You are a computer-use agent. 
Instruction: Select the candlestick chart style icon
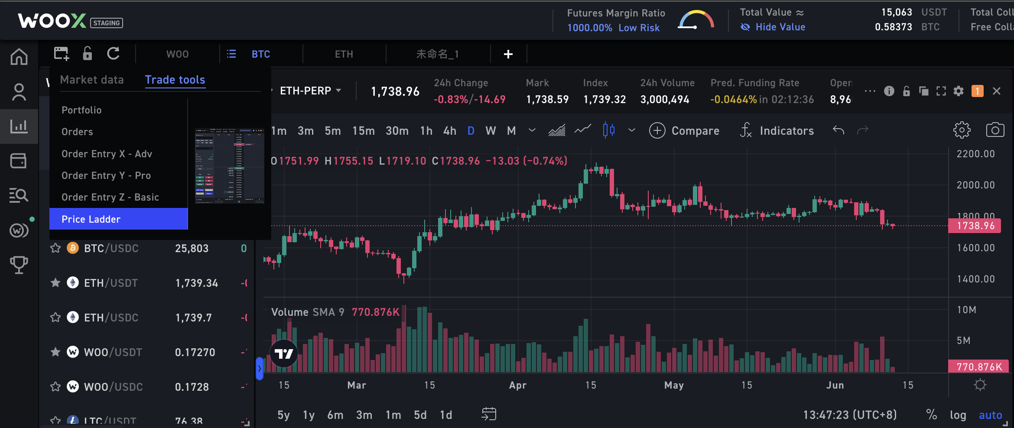[x=609, y=130]
